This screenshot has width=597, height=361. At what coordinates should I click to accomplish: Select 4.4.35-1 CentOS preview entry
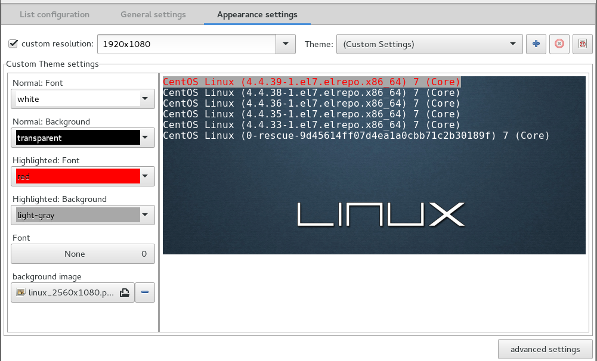pyautogui.click(x=311, y=114)
